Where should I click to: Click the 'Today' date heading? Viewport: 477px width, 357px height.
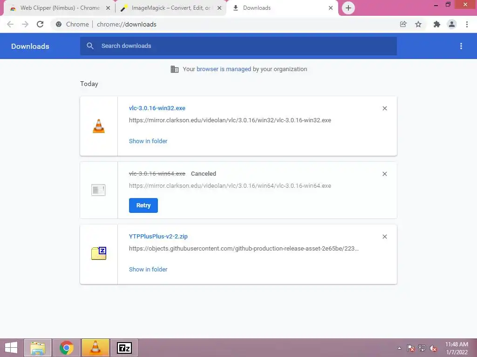(89, 84)
